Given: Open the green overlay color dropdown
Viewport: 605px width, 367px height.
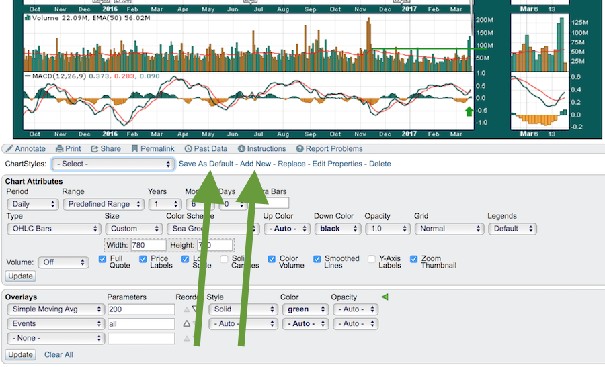Looking at the screenshot, I should [x=302, y=309].
